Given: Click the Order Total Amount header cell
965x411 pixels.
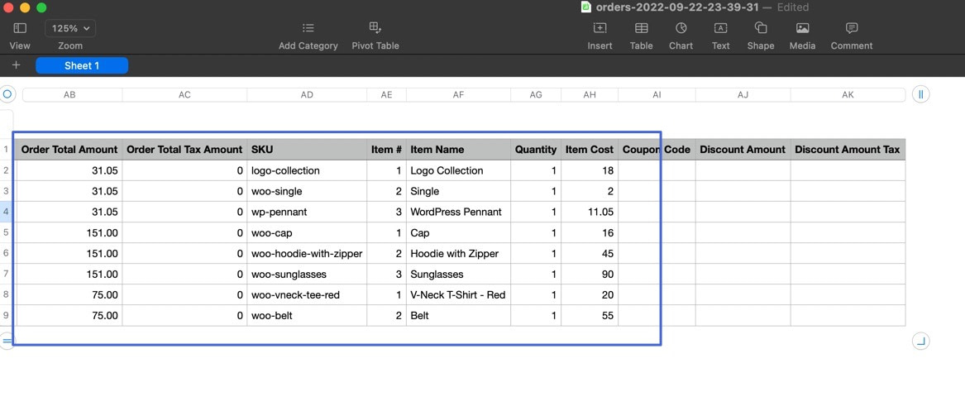Looking at the screenshot, I should (x=69, y=150).
